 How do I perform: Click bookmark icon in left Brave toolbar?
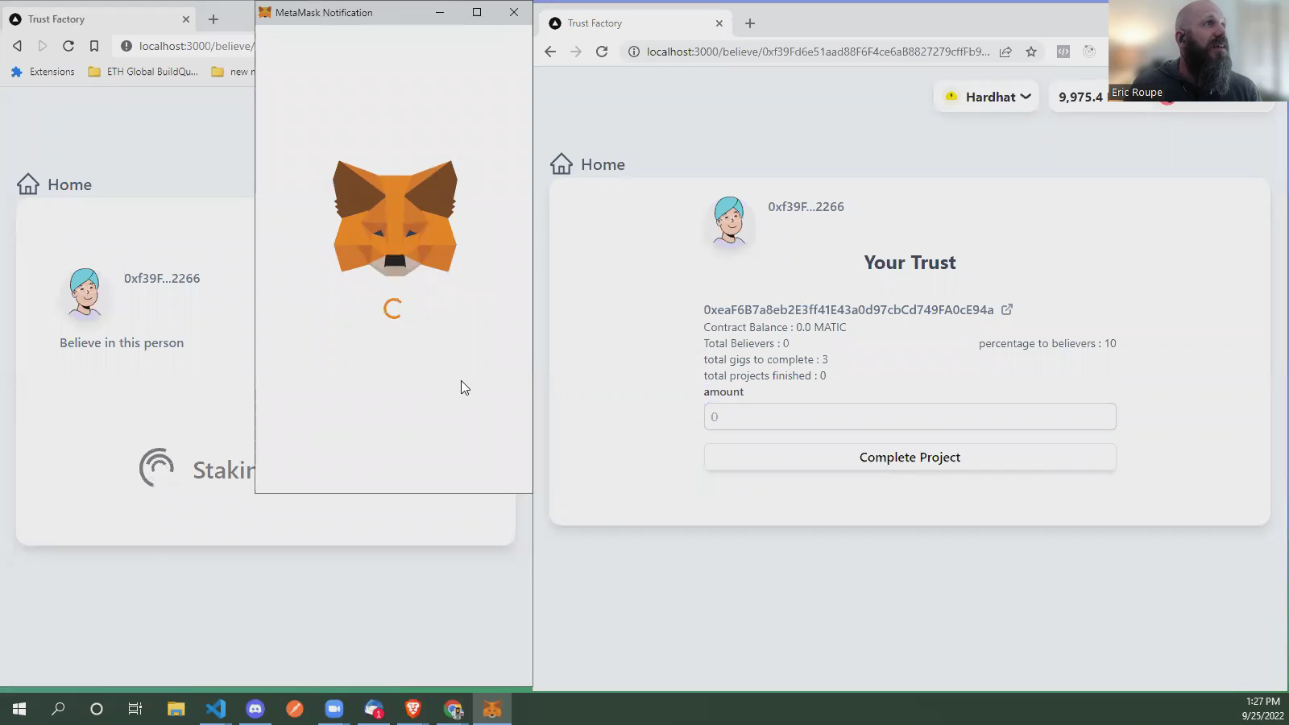point(94,46)
